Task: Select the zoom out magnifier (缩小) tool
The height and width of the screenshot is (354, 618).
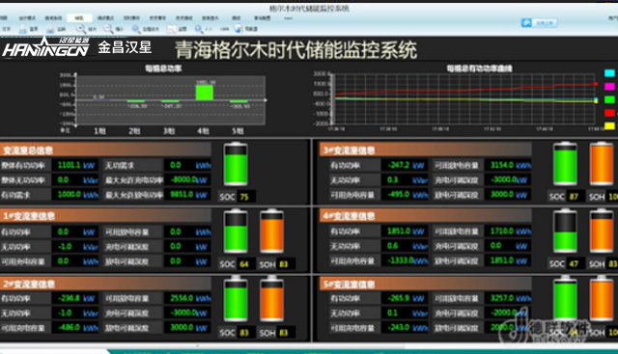Action: (x=108, y=29)
